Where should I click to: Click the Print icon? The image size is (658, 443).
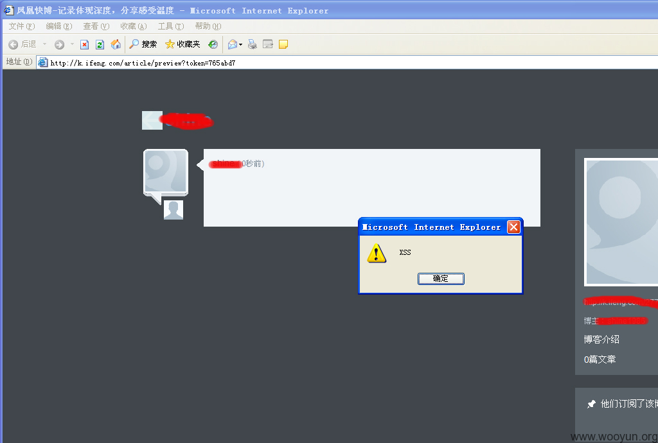[252, 44]
